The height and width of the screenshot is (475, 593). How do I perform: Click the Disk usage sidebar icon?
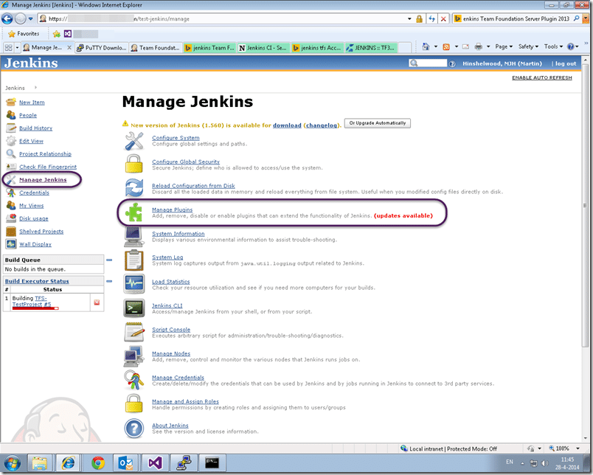11,218
